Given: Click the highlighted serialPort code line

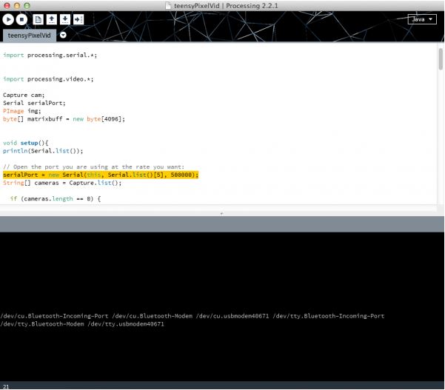Looking at the screenshot, I should (x=100, y=175).
